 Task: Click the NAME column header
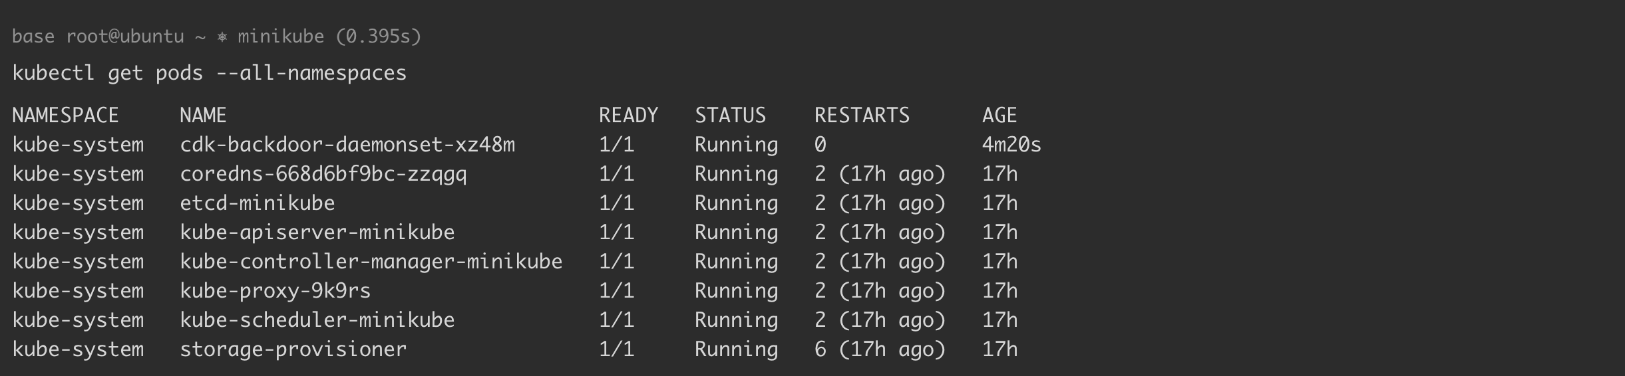[x=203, y=116]
